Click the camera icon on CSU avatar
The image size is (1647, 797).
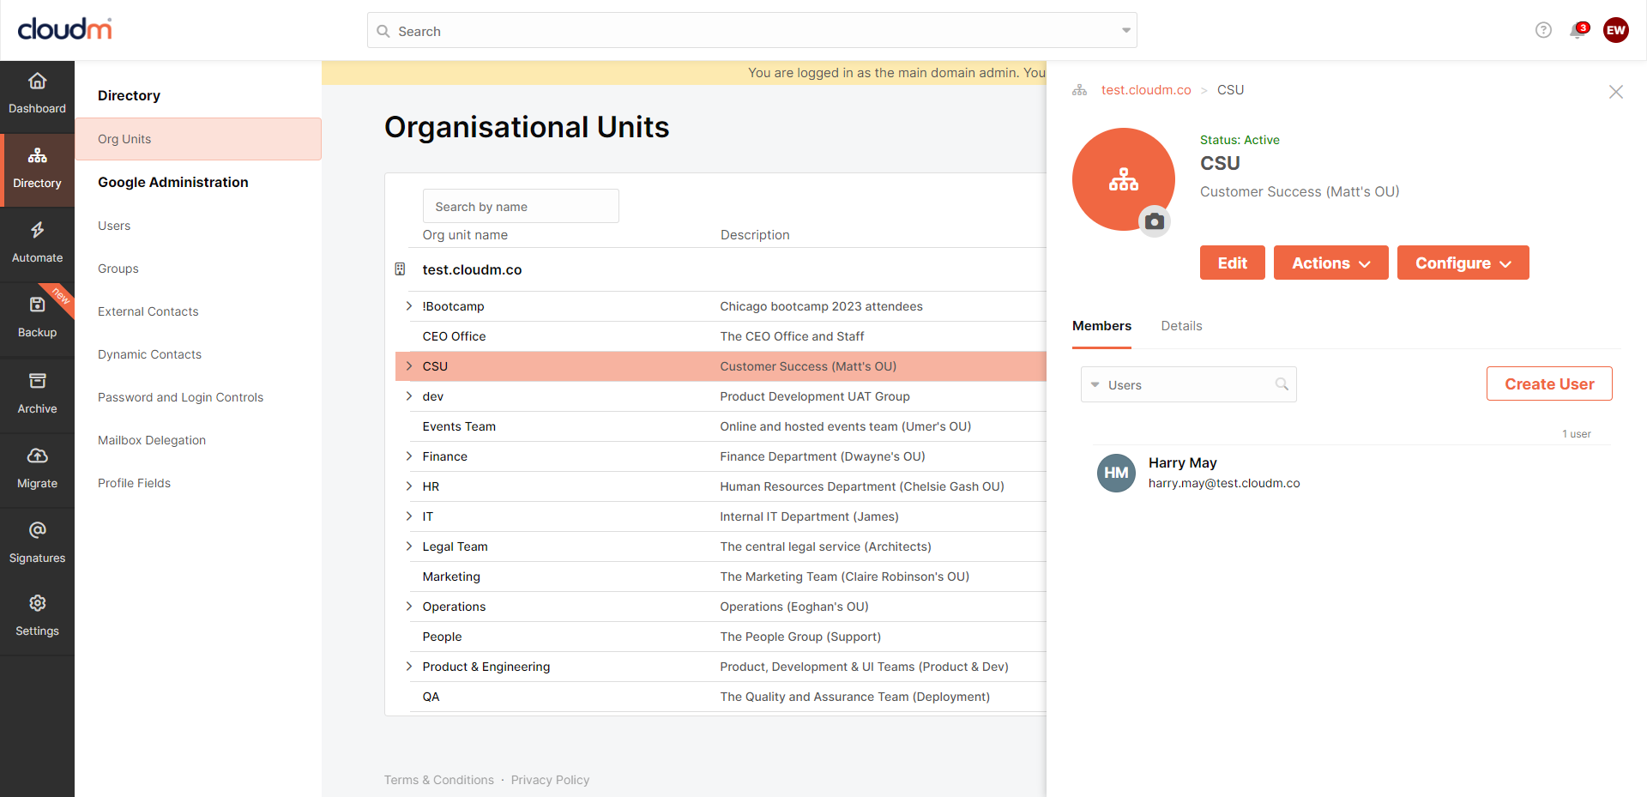click(x=1155, y=221)
